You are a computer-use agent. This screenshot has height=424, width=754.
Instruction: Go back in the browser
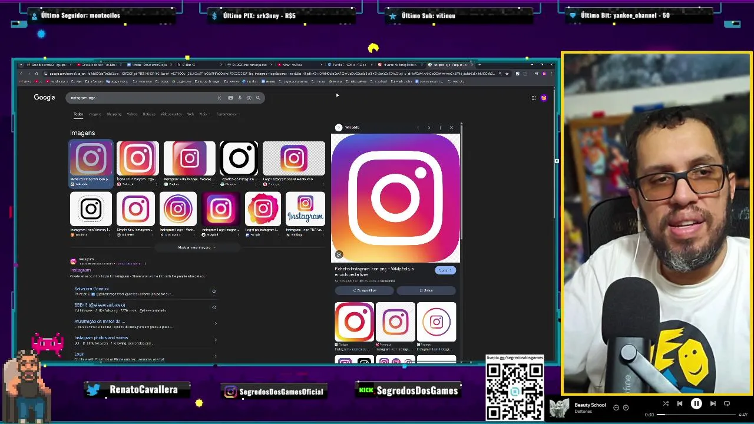point(21,74)
